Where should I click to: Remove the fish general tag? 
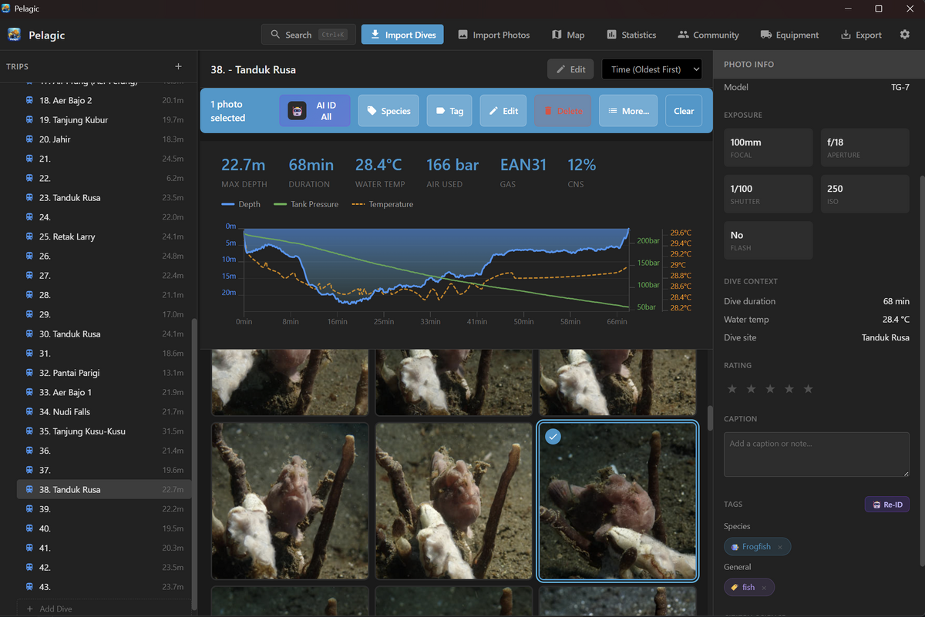pos(764,588)
